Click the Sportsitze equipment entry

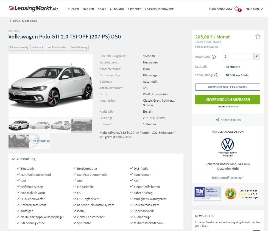coord(84,223)
